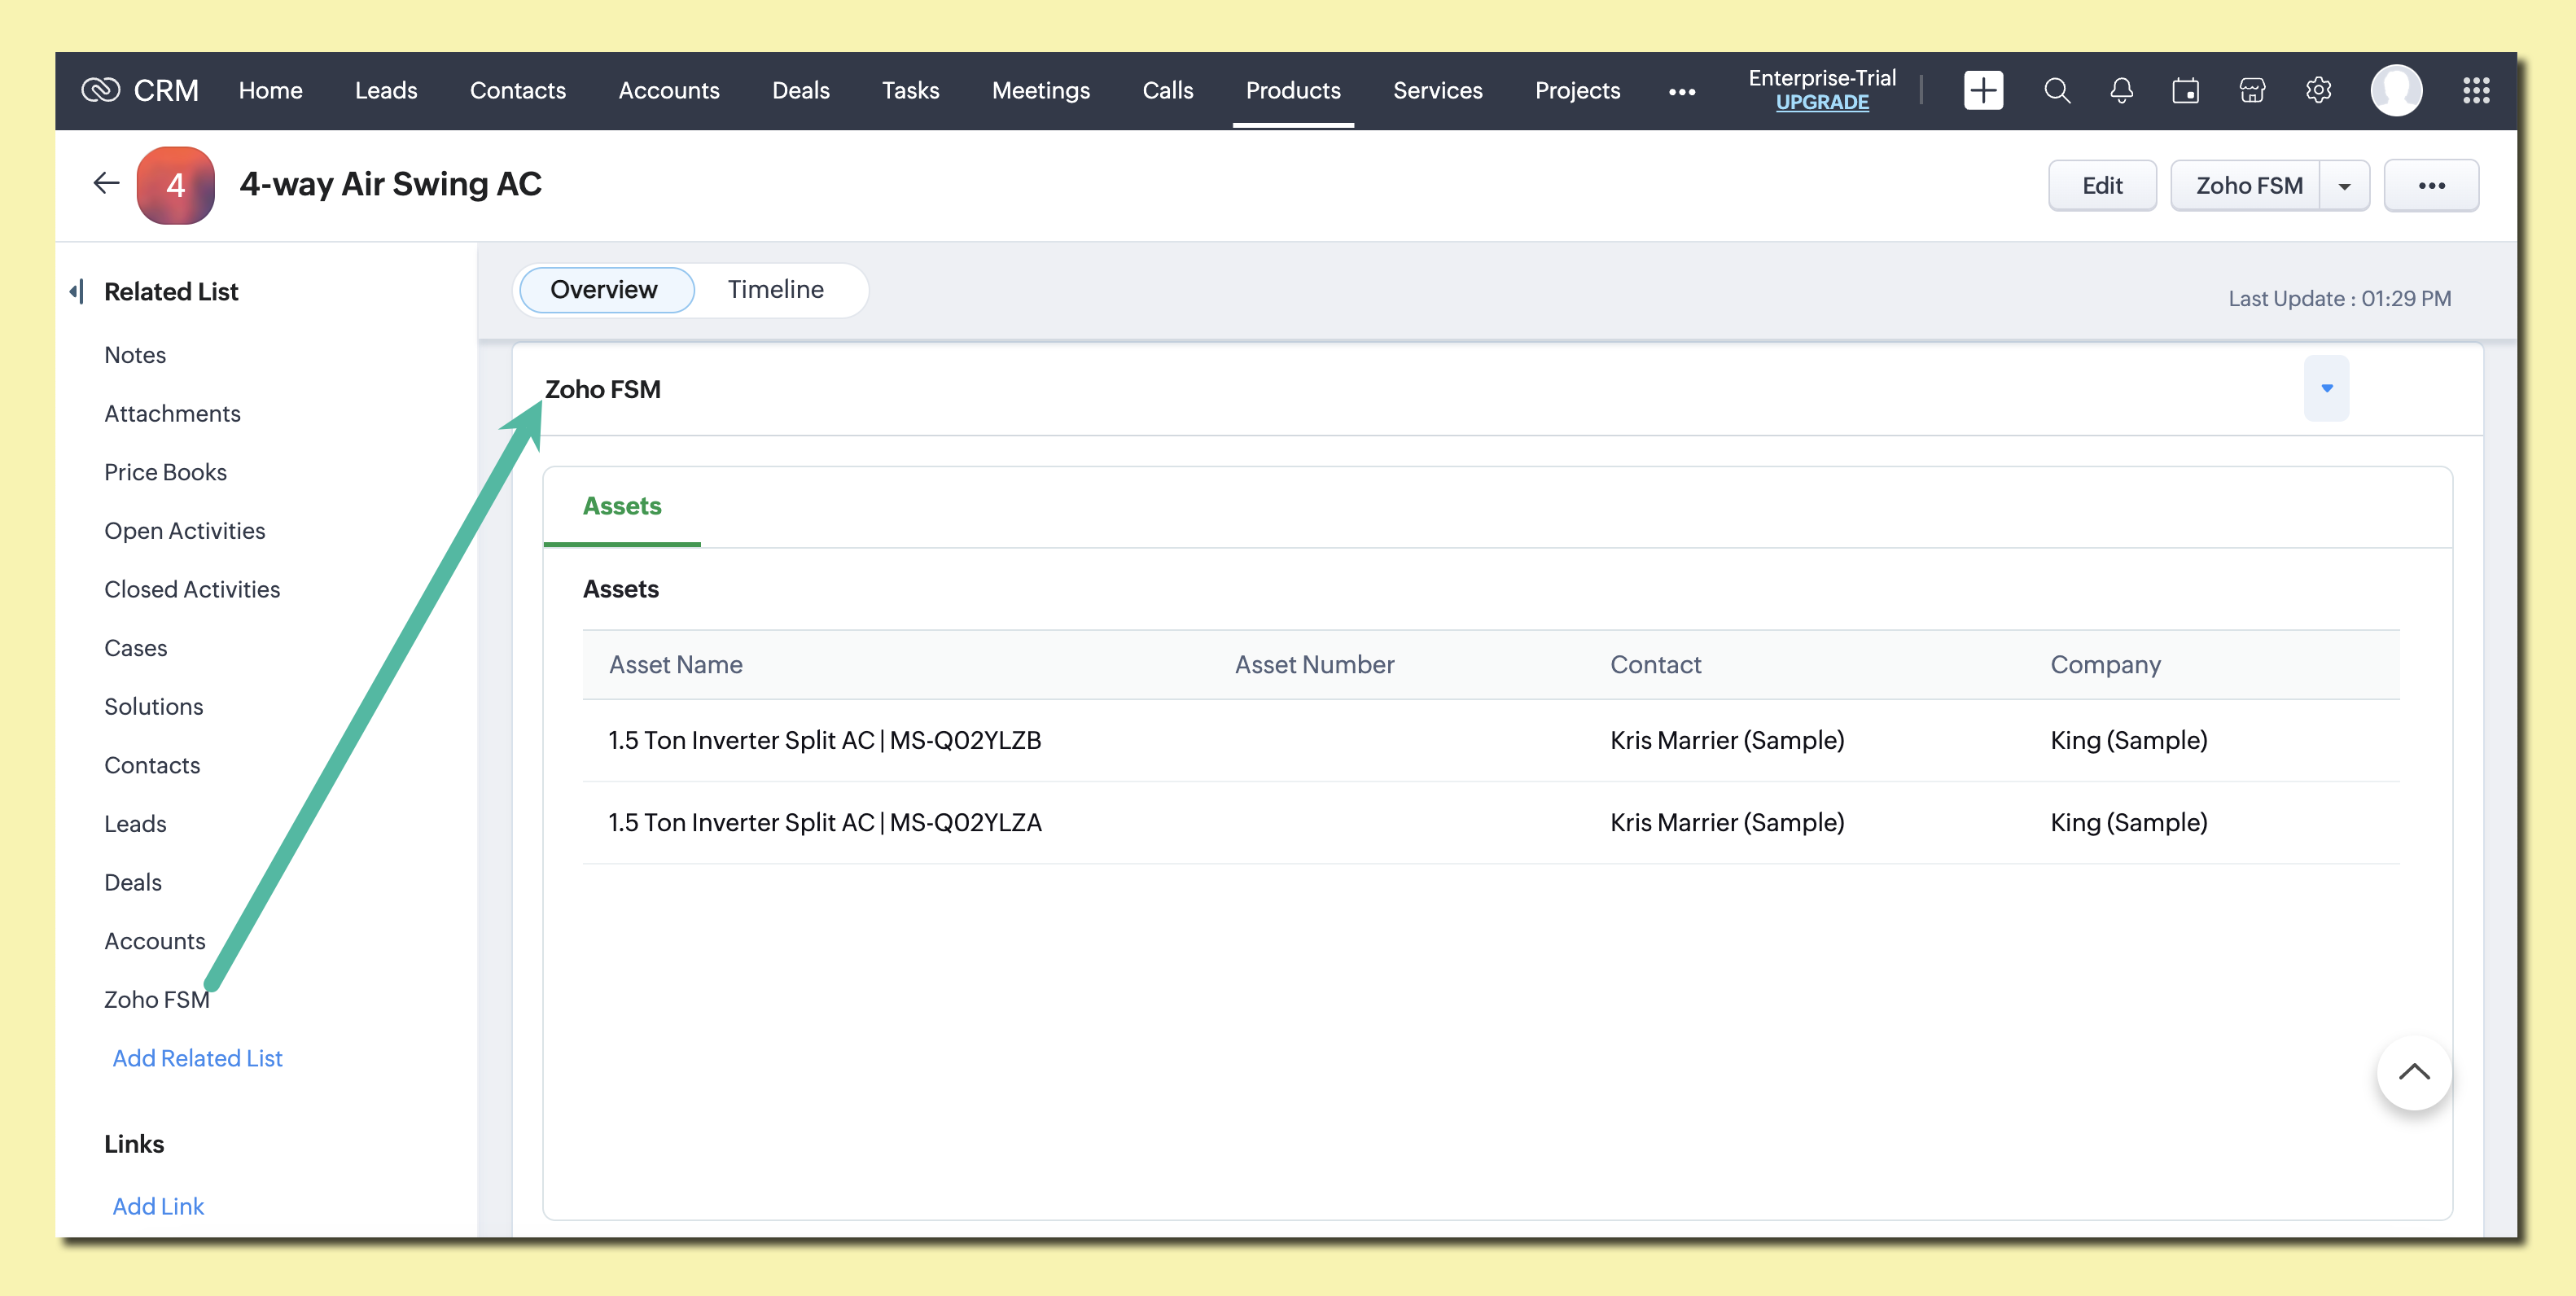
Task: Open the search magnifier icon
Action: coord(2056,90)
